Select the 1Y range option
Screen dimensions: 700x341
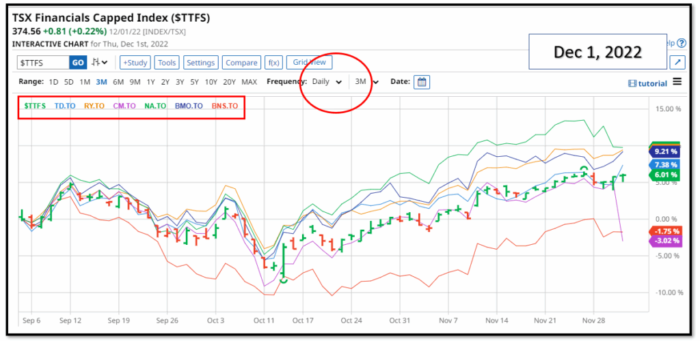coord(150,82)
